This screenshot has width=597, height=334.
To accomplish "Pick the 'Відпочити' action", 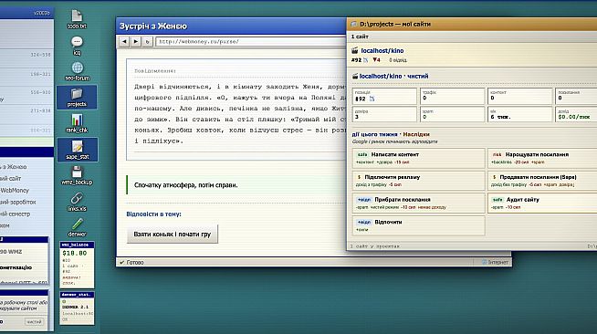I will tap(419, 225).
